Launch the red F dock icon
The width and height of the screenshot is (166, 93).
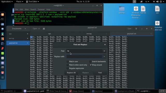pyautogui.click(x=3, y=48)
